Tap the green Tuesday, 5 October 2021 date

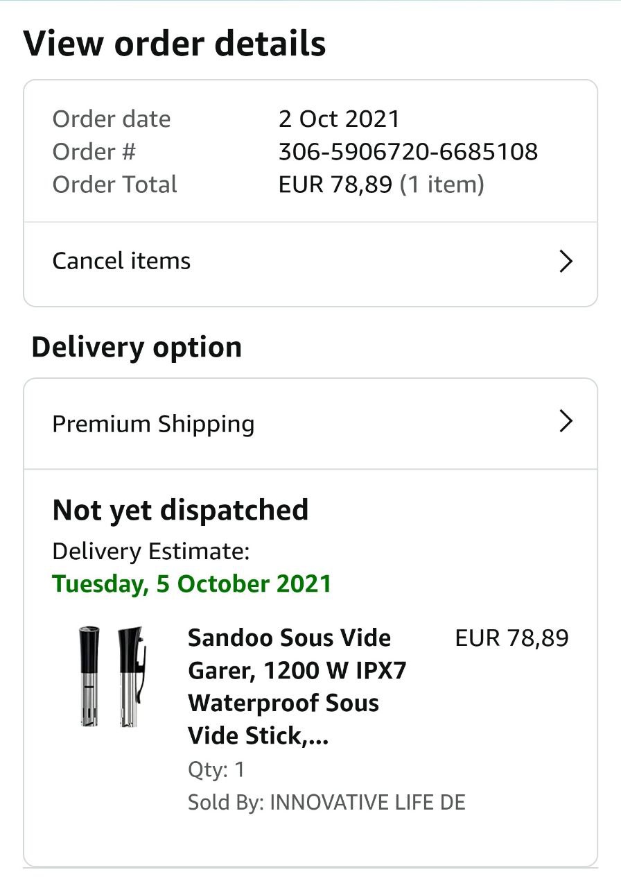coord(192,583)
